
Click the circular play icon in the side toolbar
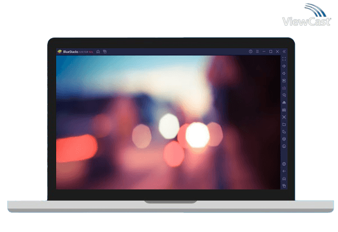pos(284,95)
